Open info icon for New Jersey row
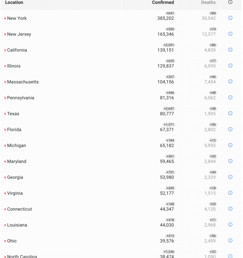243x258 pixels. [230, 34]
